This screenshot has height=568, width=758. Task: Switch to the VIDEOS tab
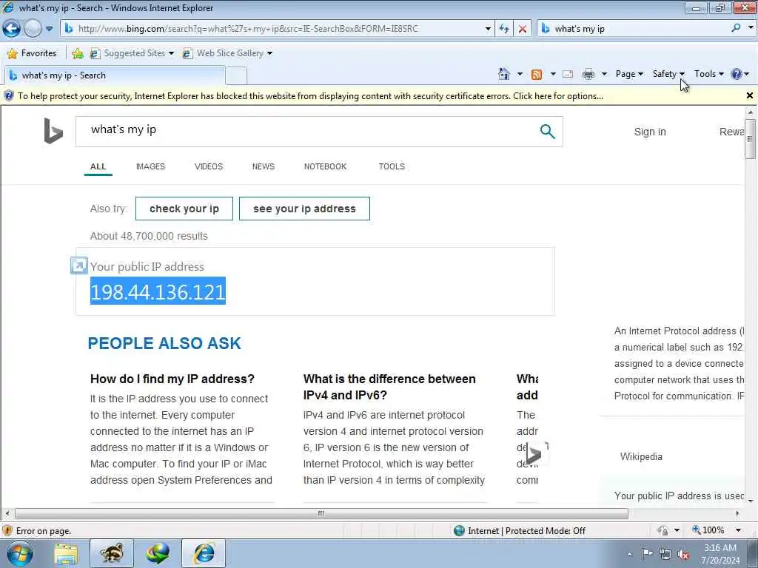click(x=209, y=166)
